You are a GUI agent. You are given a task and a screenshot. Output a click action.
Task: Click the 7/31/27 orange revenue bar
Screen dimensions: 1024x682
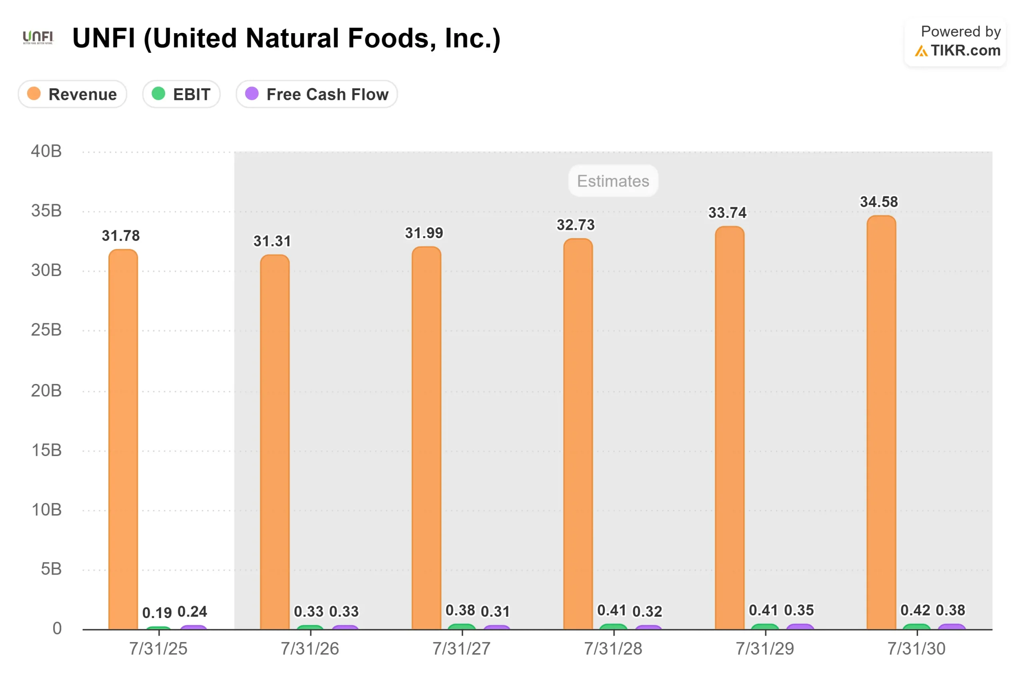point(426,437)
